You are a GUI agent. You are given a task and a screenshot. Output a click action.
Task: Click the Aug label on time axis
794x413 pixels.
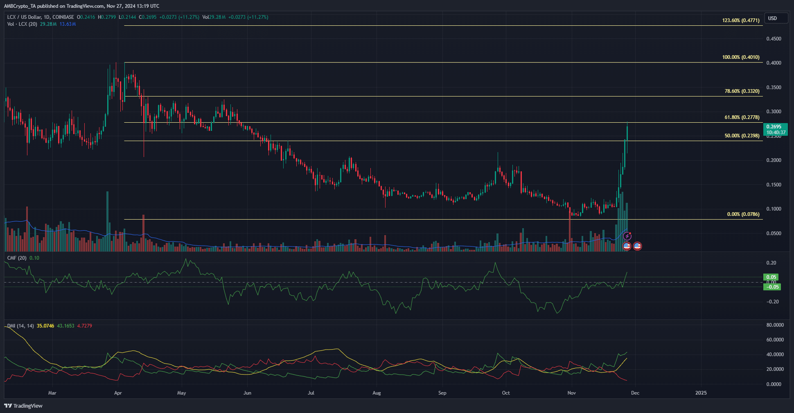click(377, 393)
